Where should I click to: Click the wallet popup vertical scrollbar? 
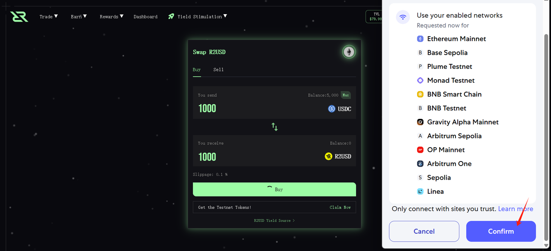[547, 137]
